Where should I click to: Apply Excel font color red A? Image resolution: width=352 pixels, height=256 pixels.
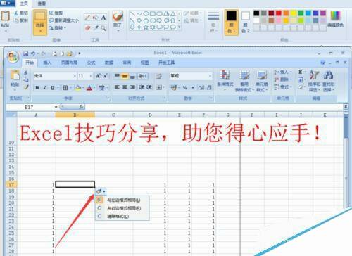tap(89, 88)
